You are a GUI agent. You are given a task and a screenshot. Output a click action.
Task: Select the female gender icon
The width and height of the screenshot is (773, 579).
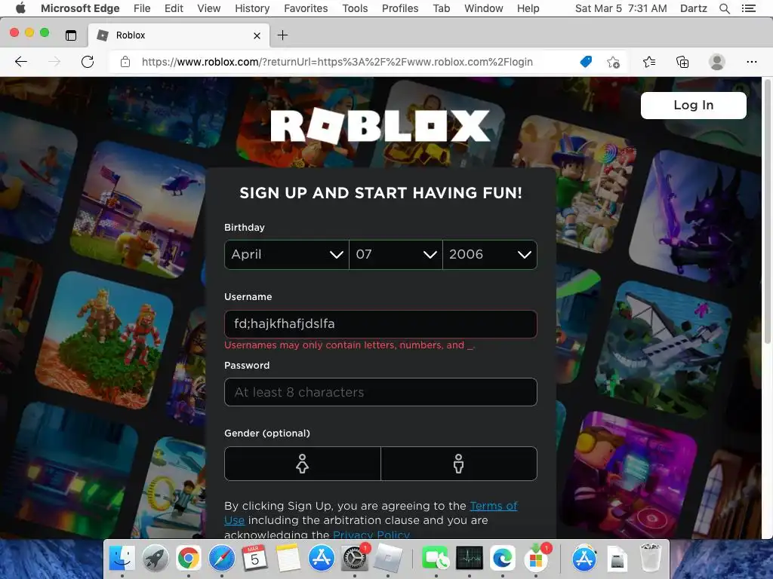(302, 464)
